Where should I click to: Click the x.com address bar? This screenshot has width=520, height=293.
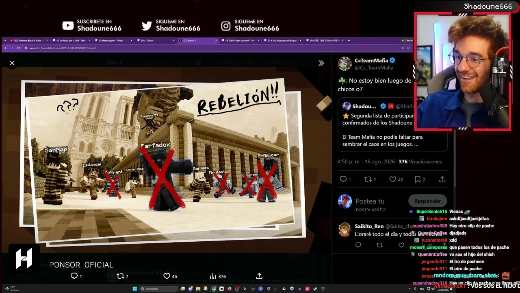(x=211, y=48)
